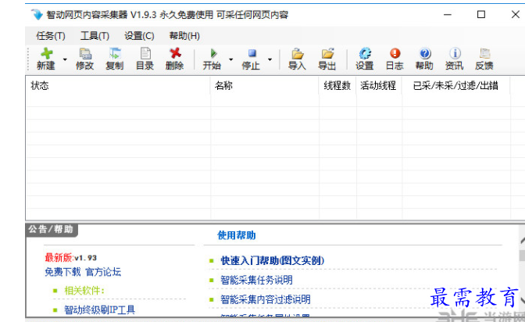Click the 帮助 question-mark toolbar icon
The height and width of the screenshot is (322, 525).
click(424, 59)
